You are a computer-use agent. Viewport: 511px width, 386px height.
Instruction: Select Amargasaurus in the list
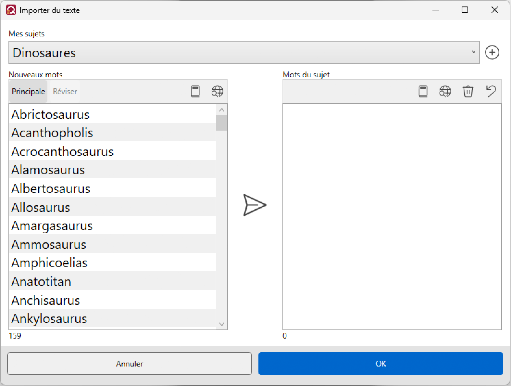tap(113, 225)
